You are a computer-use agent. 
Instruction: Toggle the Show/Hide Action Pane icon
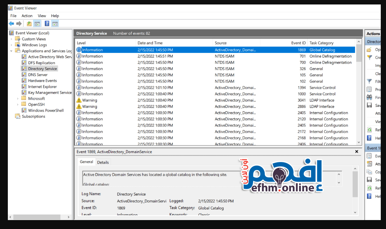tap(55, 24)
